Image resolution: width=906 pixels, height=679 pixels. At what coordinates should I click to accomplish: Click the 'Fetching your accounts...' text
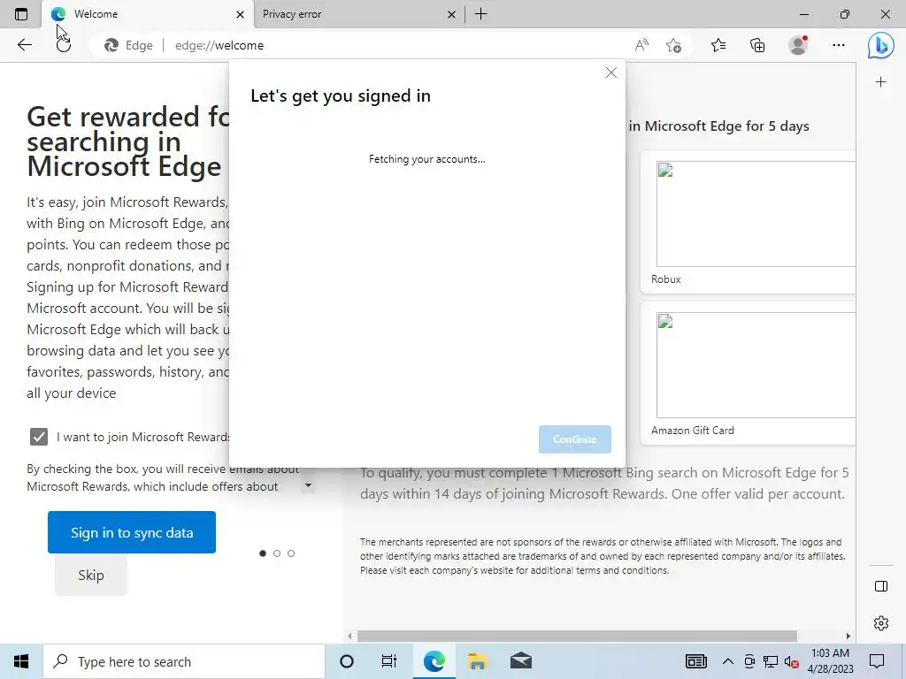(x=427, y=159)
